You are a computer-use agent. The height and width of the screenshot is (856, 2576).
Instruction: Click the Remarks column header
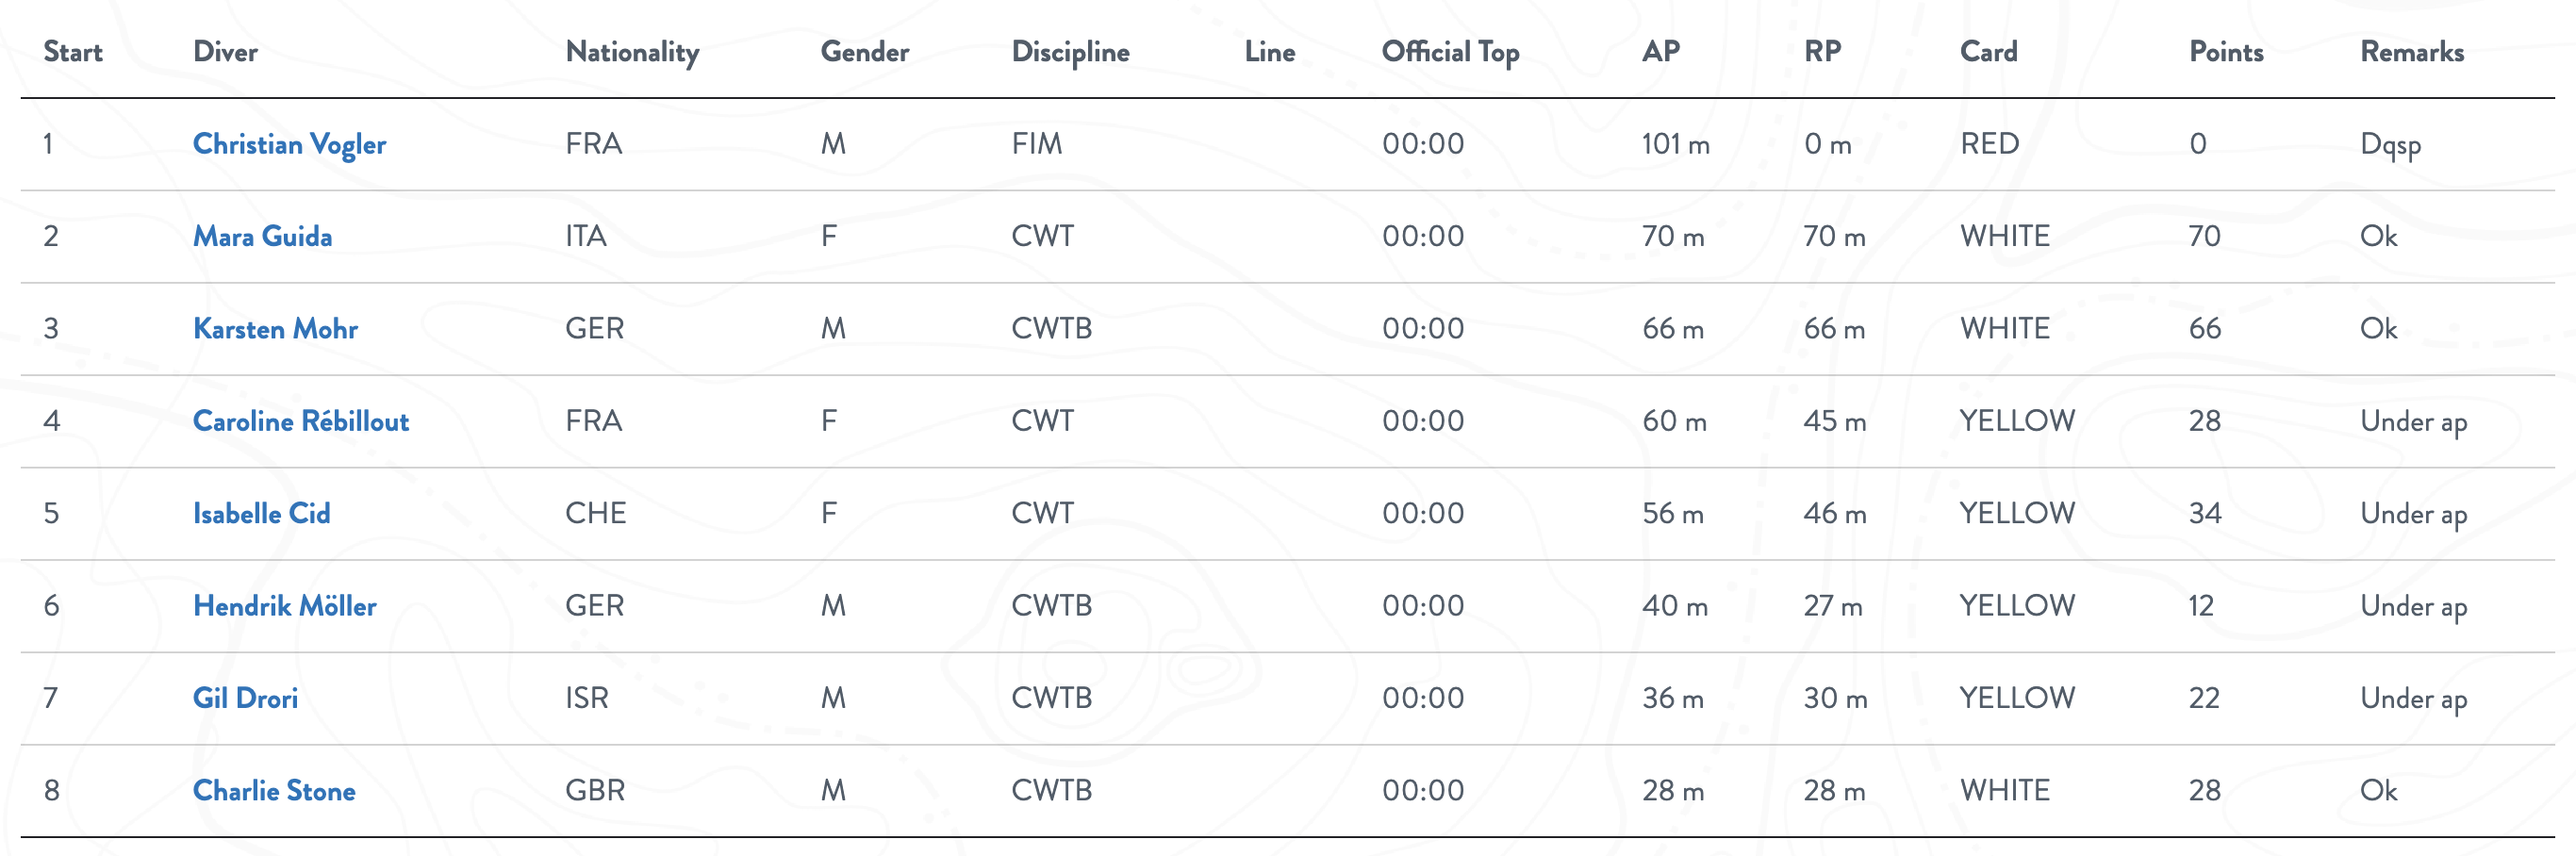point(2412,52)
